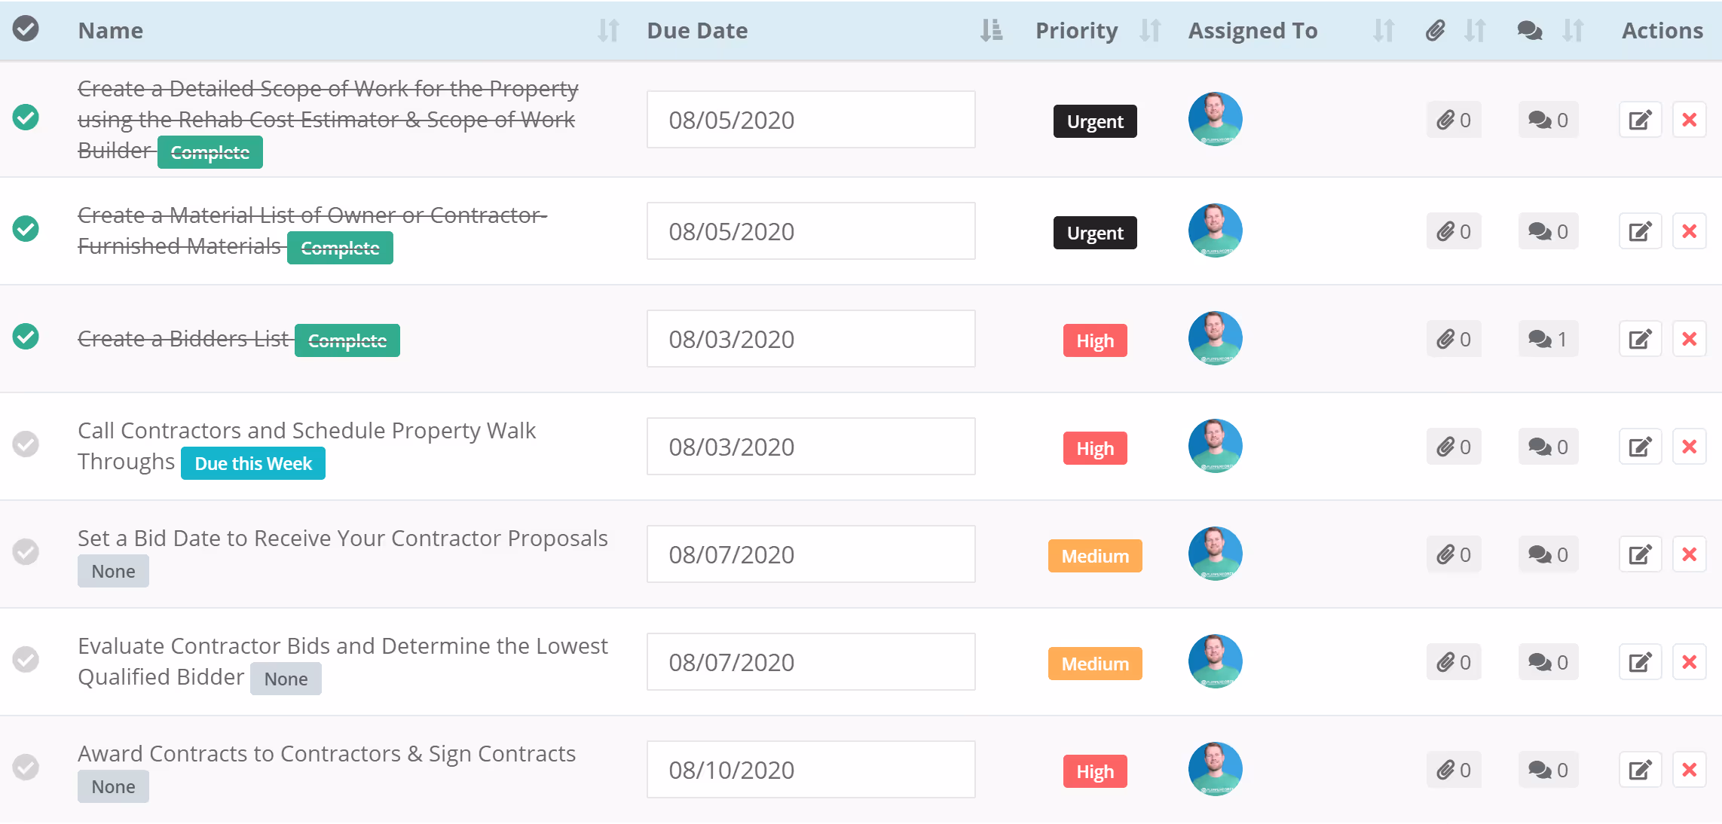
Task: Open 'Evaluate Contractor Bids' task name
Action: 343,661
